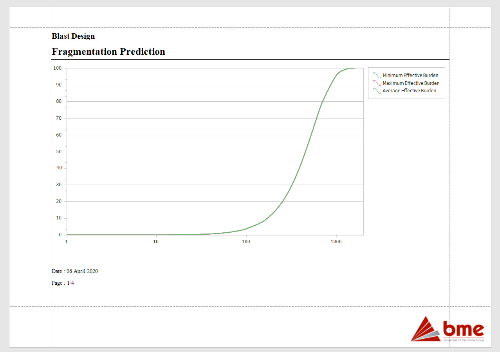The width and height of the screenshot is (500, 352).
Task: Select the Average Effective Burden legend label
Action: pos(409,91)
